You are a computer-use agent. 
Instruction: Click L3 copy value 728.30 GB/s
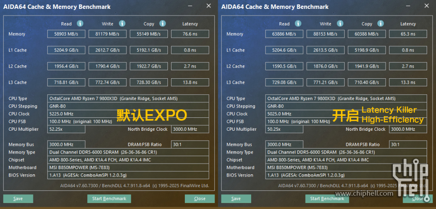149,82
